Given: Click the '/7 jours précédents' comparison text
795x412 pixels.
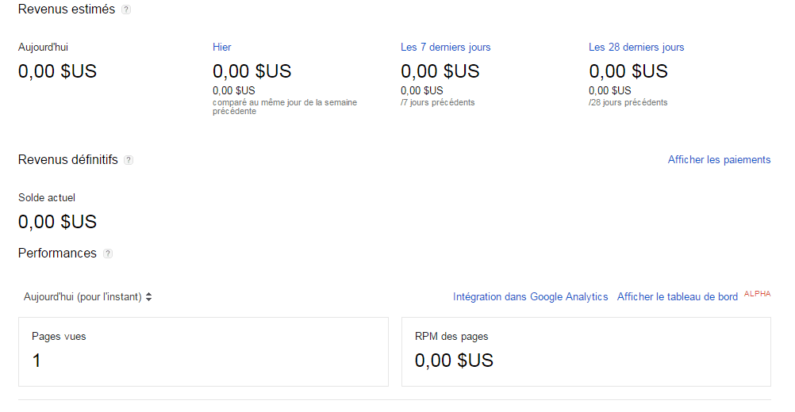Looking at the screenshot, I should [x=437, y=103].
